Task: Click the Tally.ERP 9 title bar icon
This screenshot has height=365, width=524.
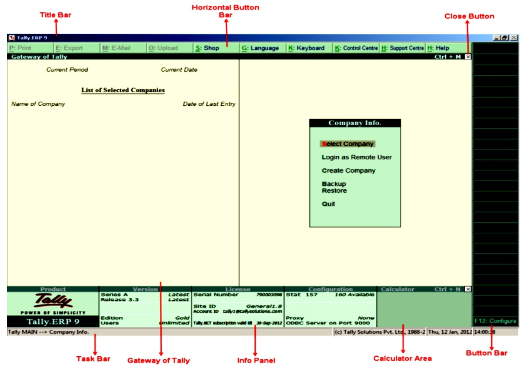Action: coord(12,38)
